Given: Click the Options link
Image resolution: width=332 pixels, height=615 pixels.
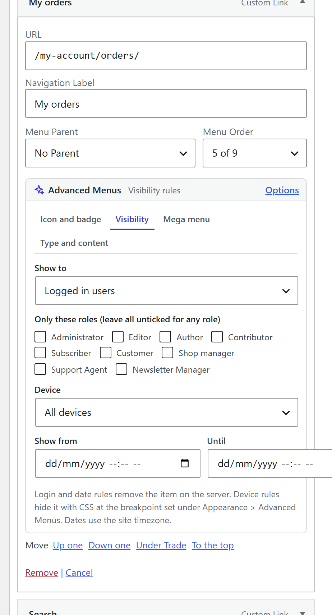Looking at the screenshot, I should (x=282, y=190).
